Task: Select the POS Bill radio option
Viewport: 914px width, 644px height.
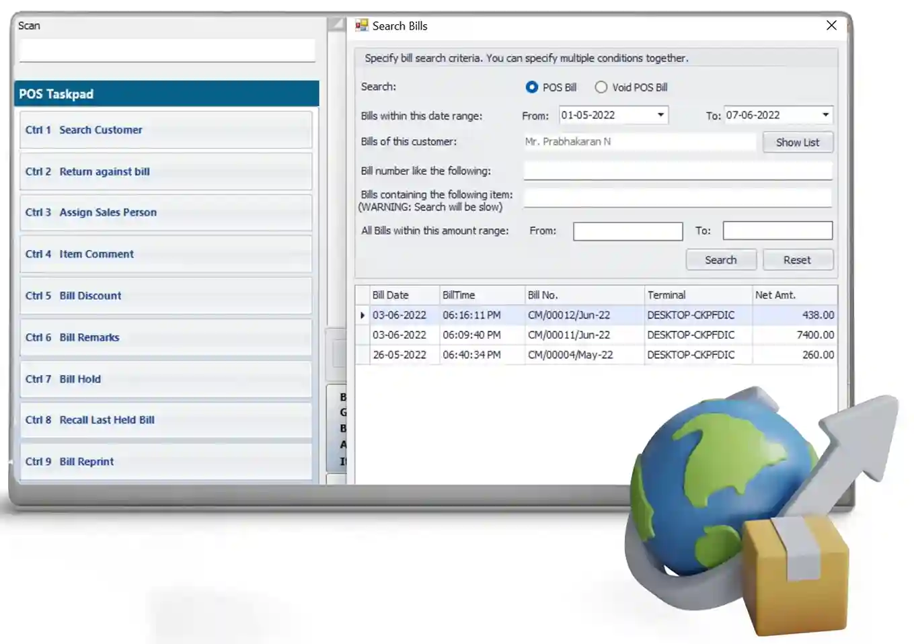Action: pos(532,87)
